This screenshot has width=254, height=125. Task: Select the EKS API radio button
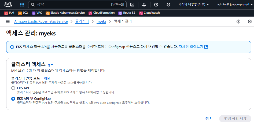coord(13,89)
